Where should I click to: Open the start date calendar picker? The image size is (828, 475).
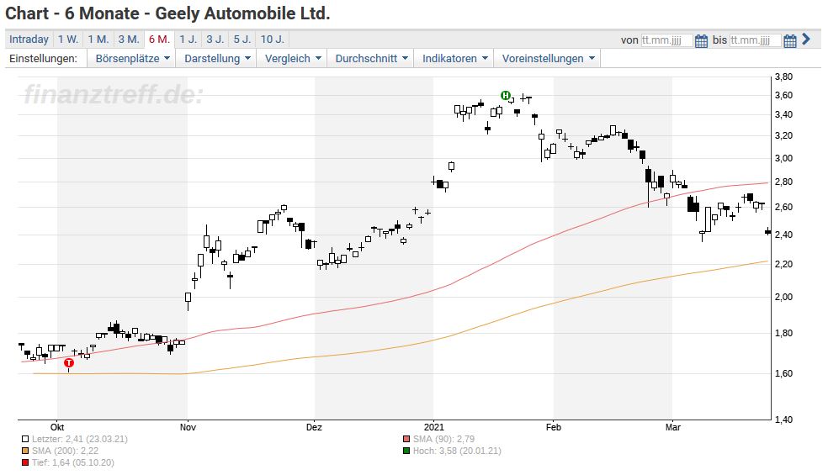pos(701,40)
